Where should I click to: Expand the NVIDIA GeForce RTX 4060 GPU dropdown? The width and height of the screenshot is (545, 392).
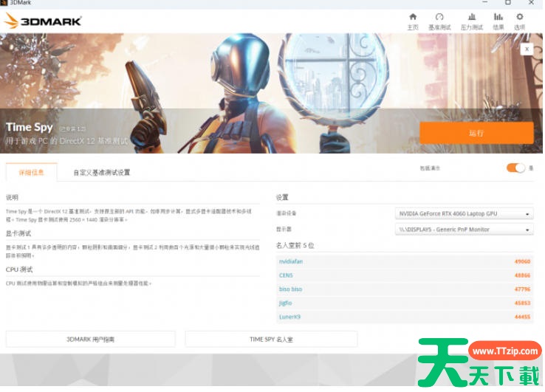pyautogui.click(x=464, y=214)
